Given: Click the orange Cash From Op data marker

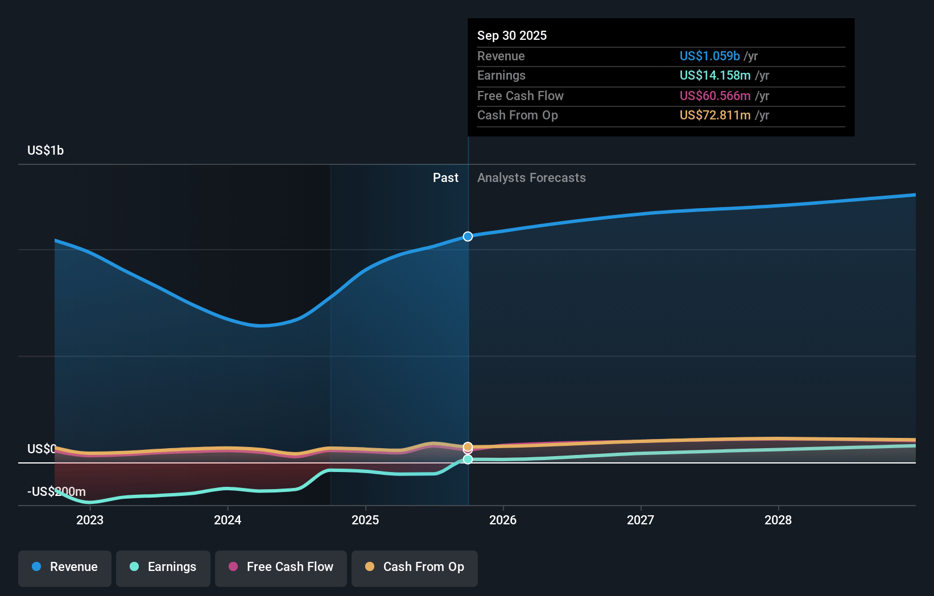Looking at the screenshot, I should (x=468, y=446).
